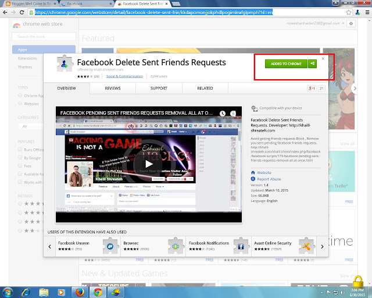Viewport: 372px width, 298px height.
Task: Open the Chrome menu hamburger icon
Action: 367,12
